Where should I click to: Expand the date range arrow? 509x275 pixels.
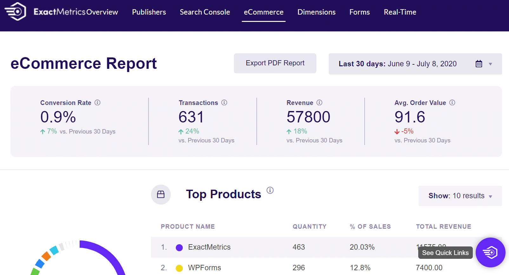click(491, 64)
